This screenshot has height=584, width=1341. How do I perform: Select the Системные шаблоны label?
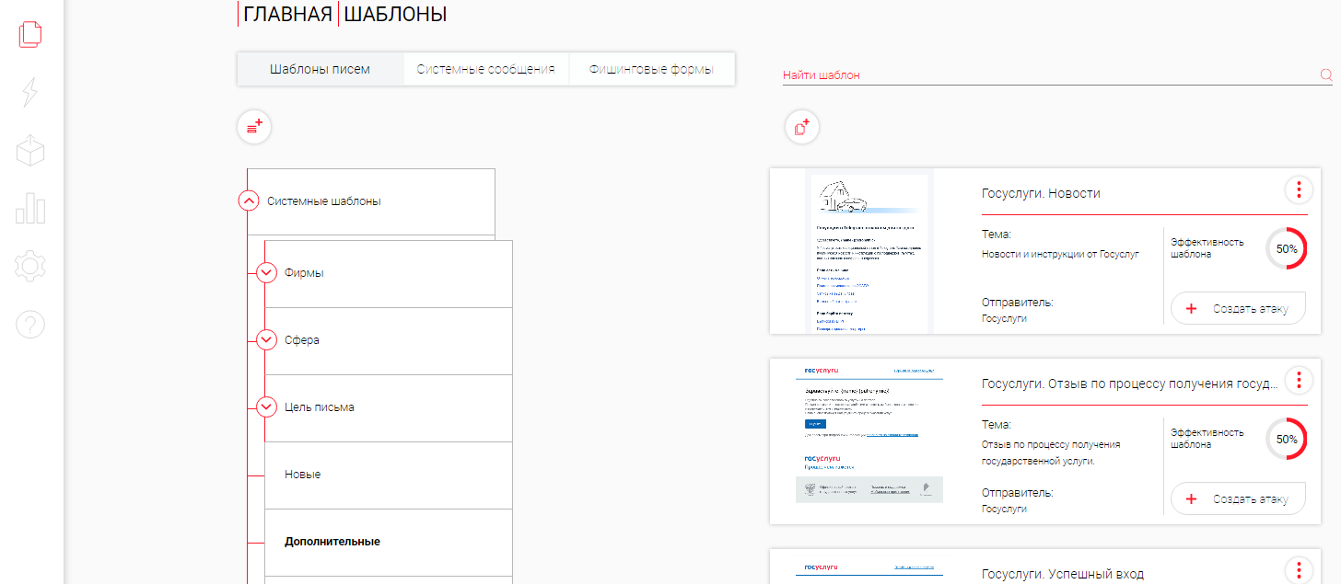pos(323,201)
